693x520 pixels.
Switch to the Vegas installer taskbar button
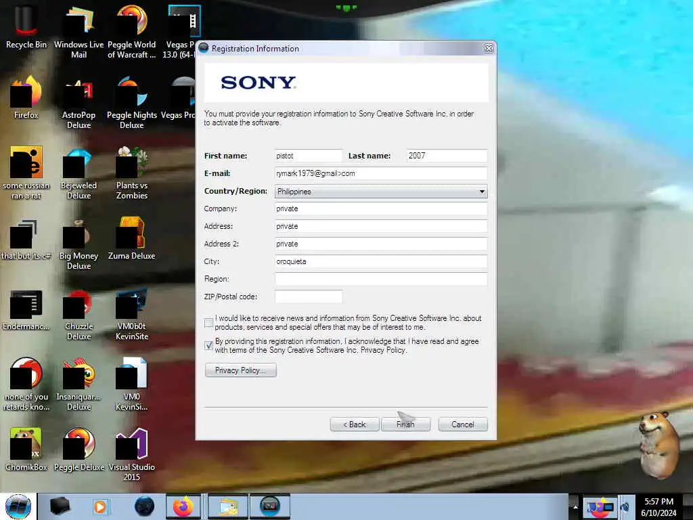click(x=269, y=506)
